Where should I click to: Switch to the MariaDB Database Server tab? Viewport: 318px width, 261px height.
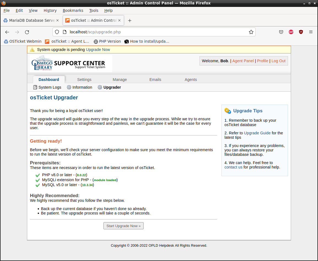(31, 20)
